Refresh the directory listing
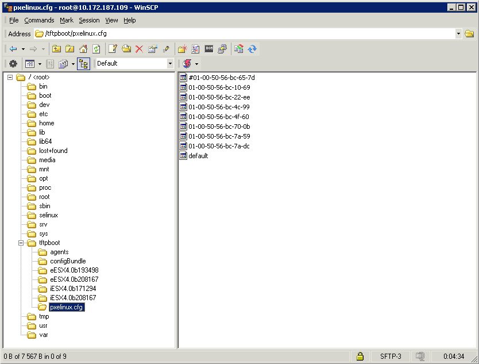Screen dimensions: 479x364 96,49
